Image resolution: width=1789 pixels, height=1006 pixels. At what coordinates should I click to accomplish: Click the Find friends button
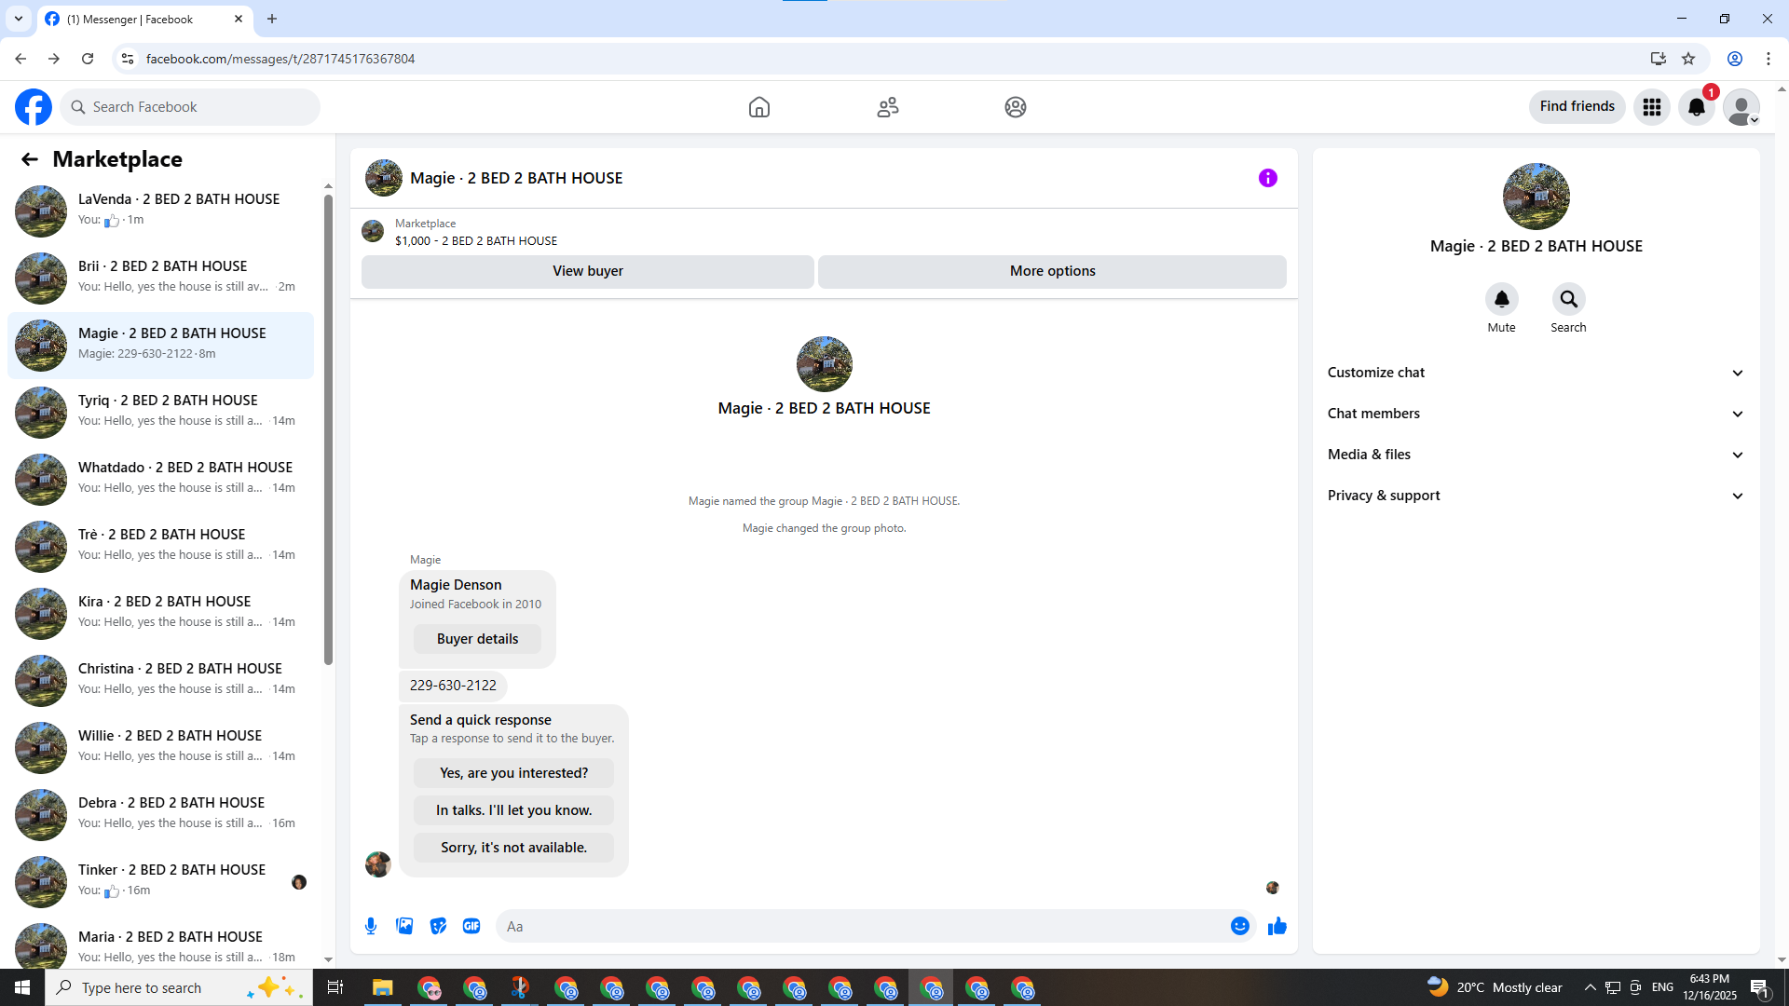tap(1577, 107)
